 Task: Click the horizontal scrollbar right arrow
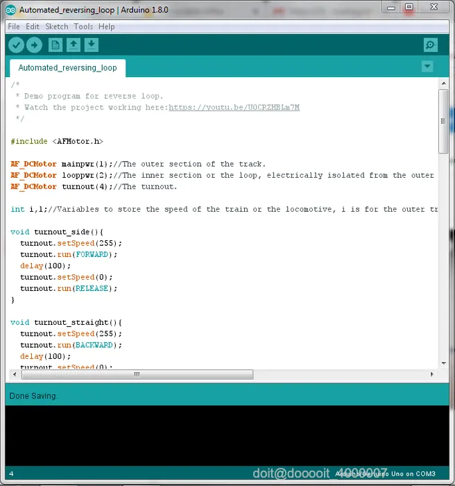click(x=432, y=374)
